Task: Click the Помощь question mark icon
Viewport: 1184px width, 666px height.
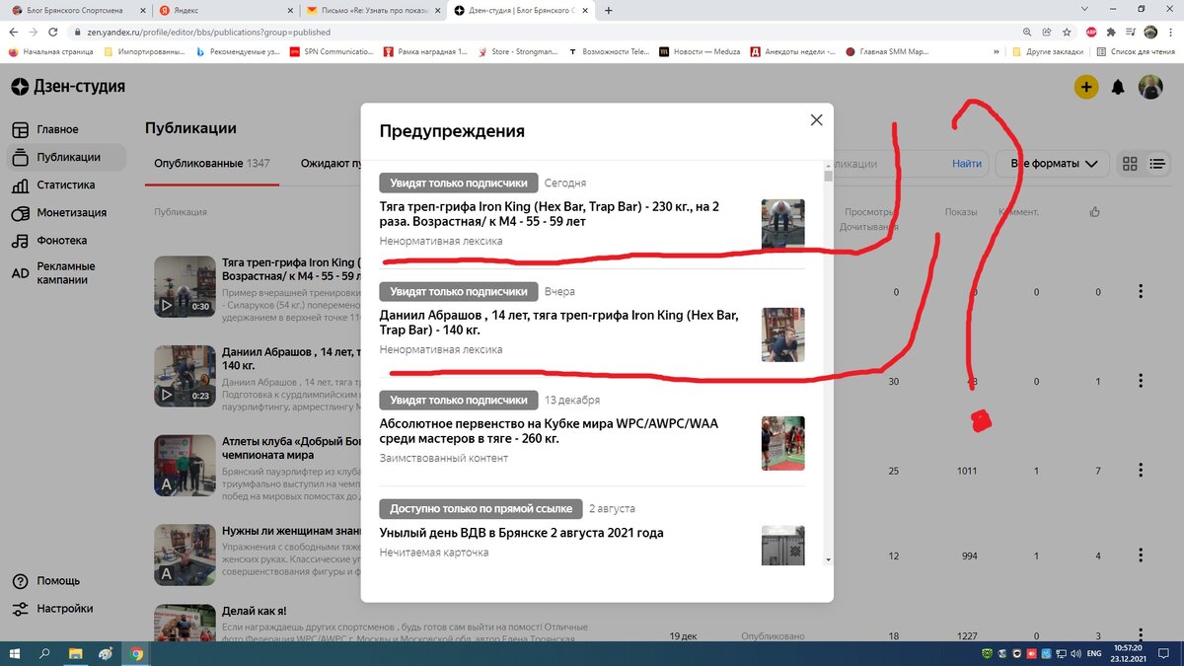Action: (20, 581)
